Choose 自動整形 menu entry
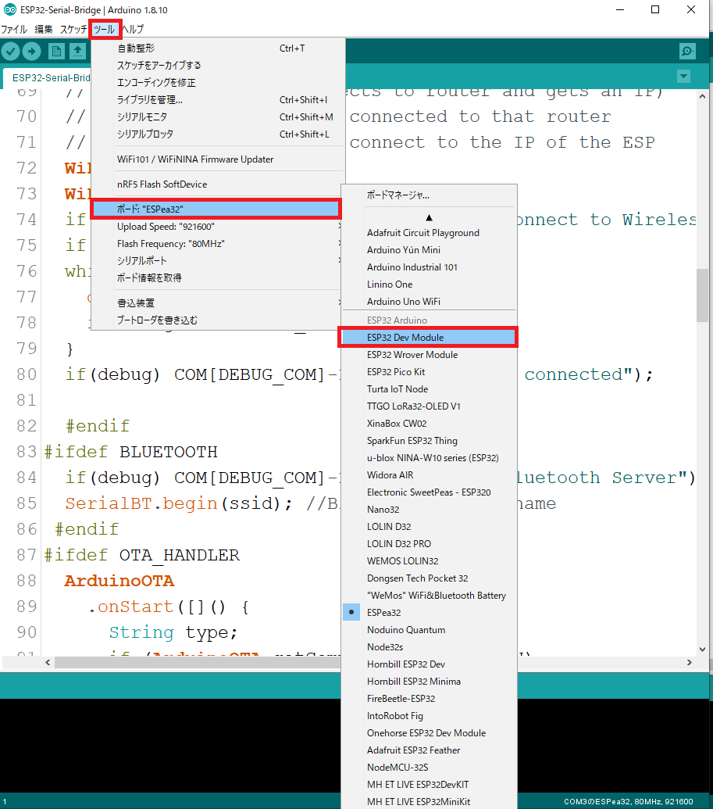Viewport: 713px width, 809px height. [x=218, y=48]
